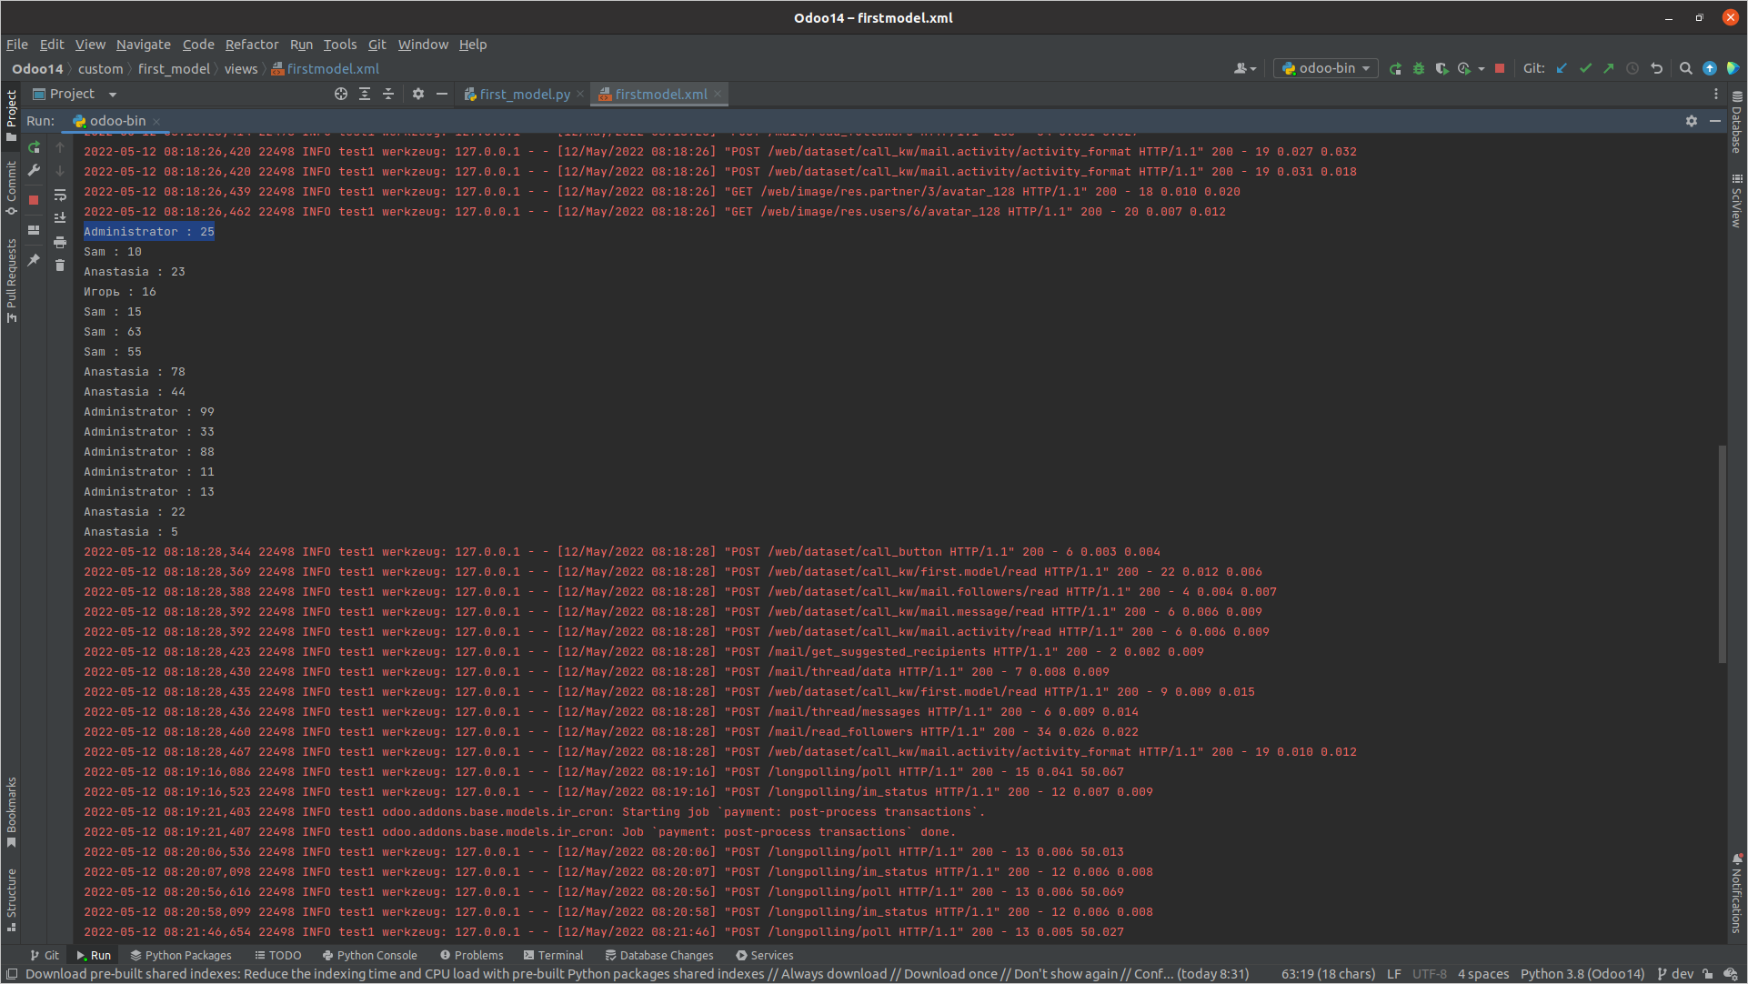Toggle scroll to end in Run console
The image size is (1748, 984).
click(60, 218)
